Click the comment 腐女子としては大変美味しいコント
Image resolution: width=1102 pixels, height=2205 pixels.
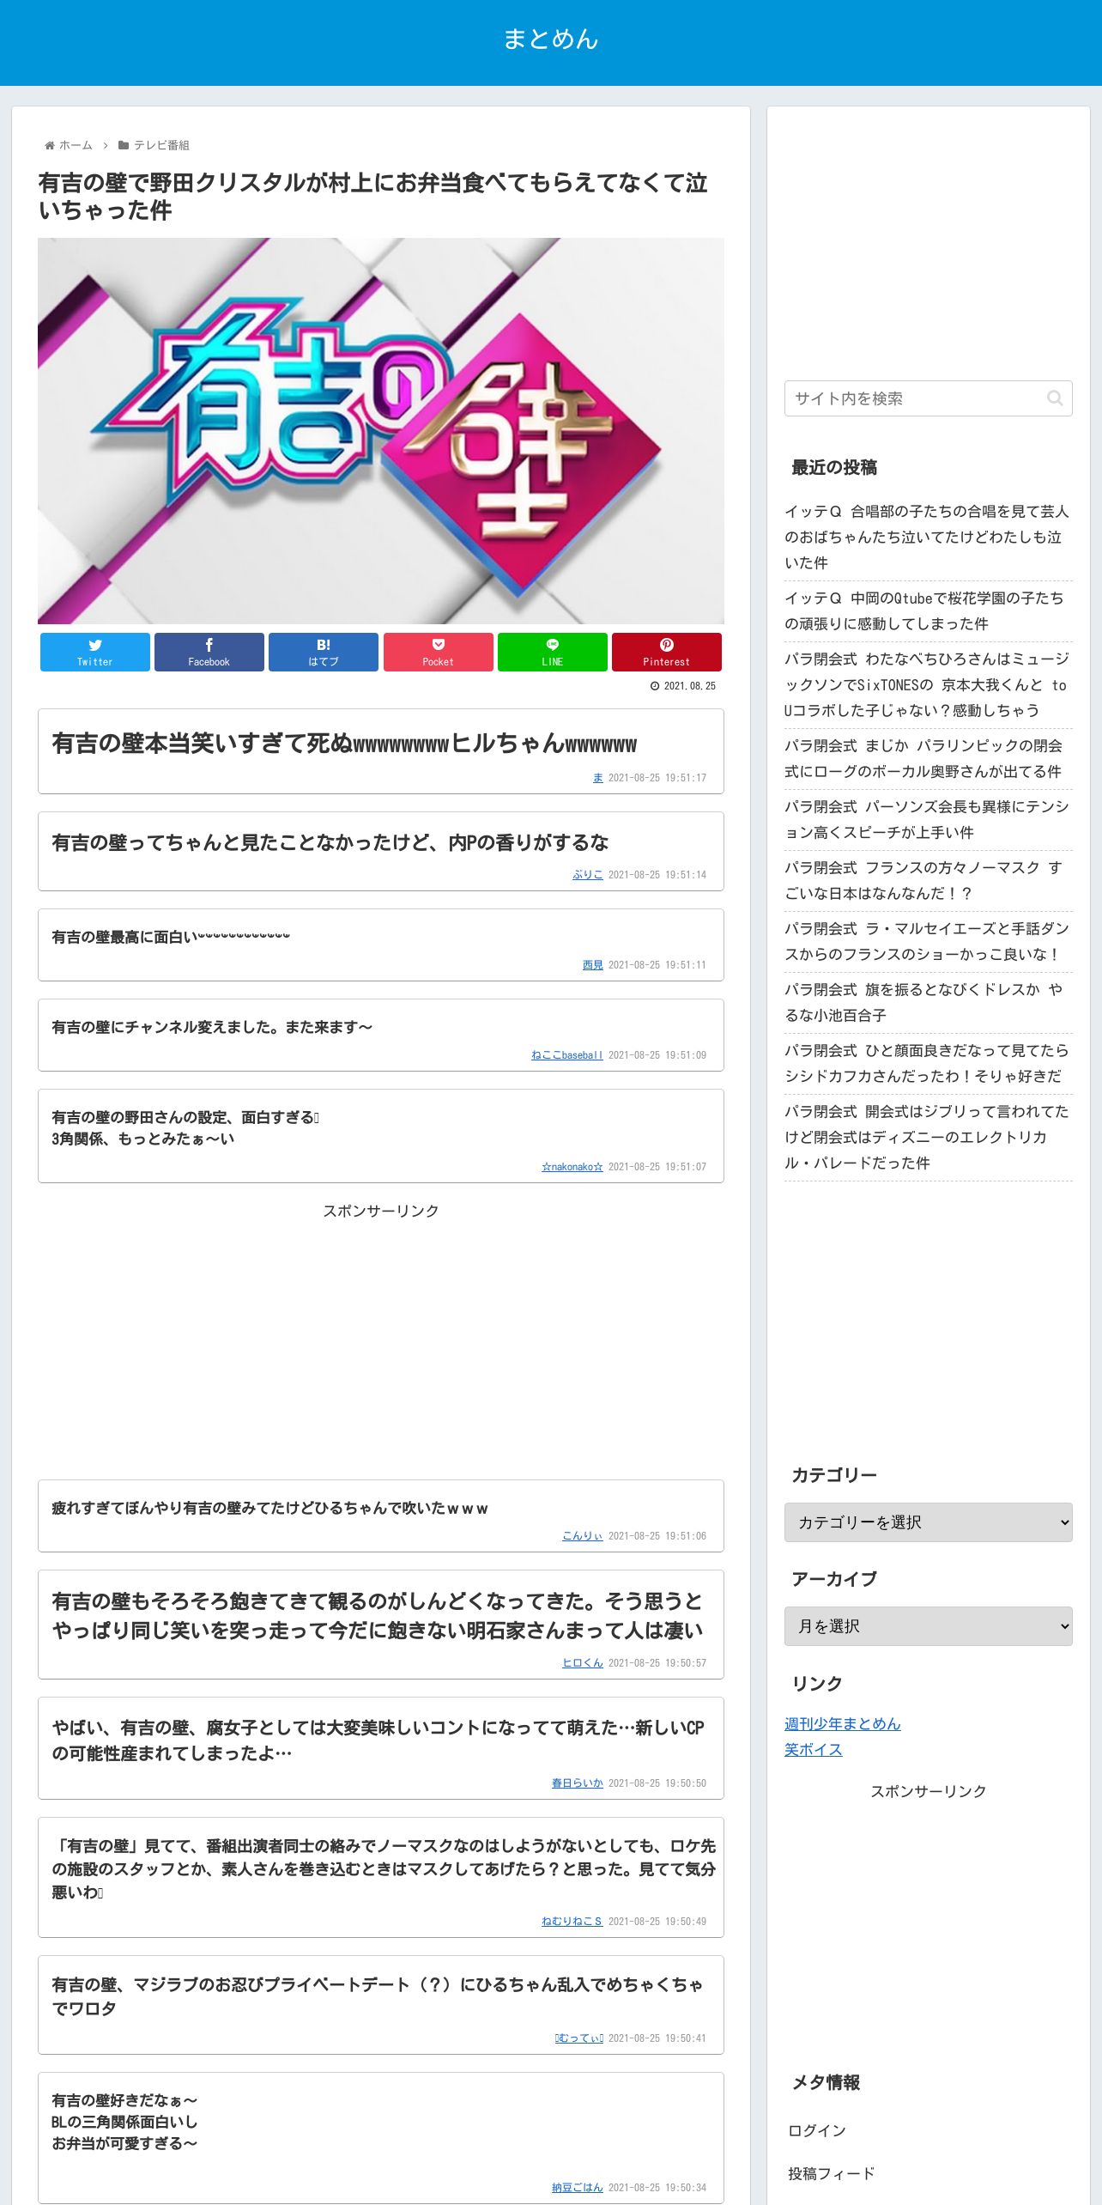378,1740
